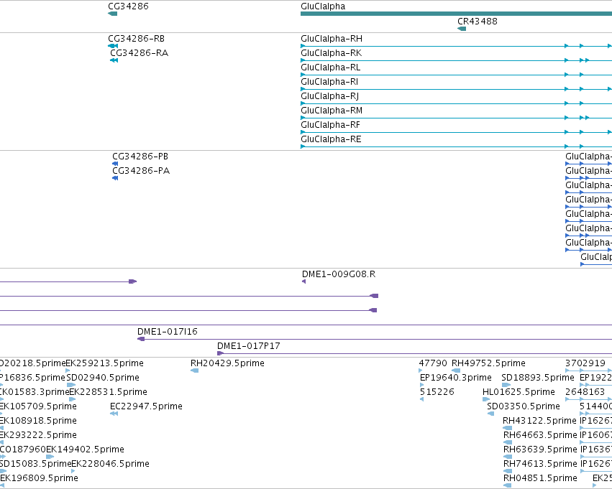The width and height of the screenshot is (612, 489).
Task: Select the GluClalpha-RJ transcript label
Action: pyautogui.click(x=330, y=96)
